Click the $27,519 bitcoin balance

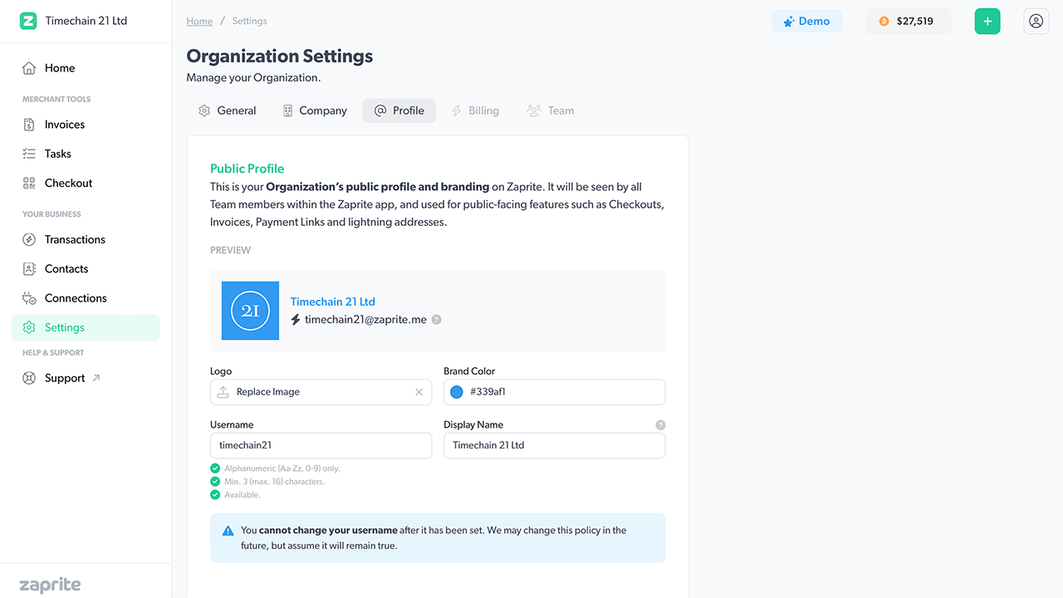[x=908, y=22]
